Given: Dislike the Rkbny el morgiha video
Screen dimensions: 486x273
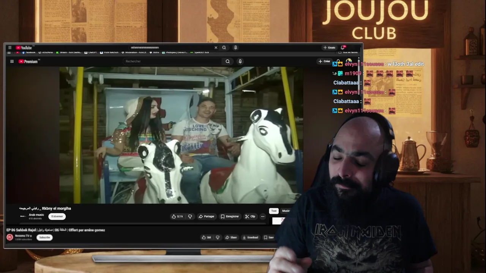Looking at the screenshot, I should 190,217.
